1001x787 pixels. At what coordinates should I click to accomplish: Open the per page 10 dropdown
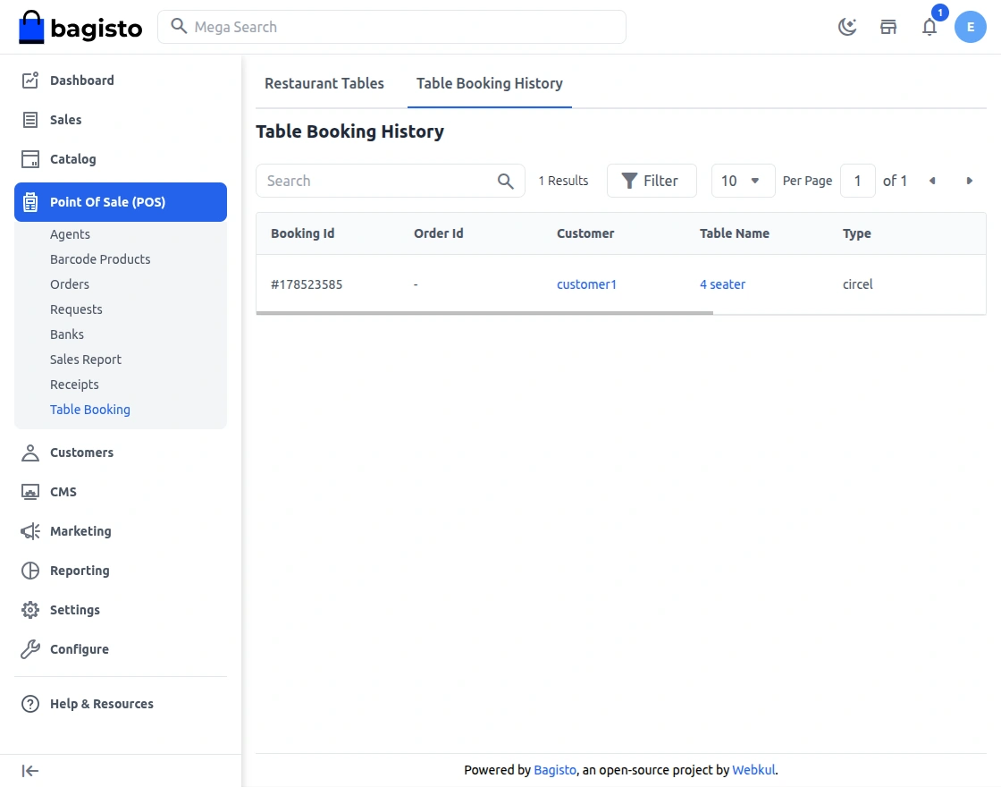click(743, 181)
